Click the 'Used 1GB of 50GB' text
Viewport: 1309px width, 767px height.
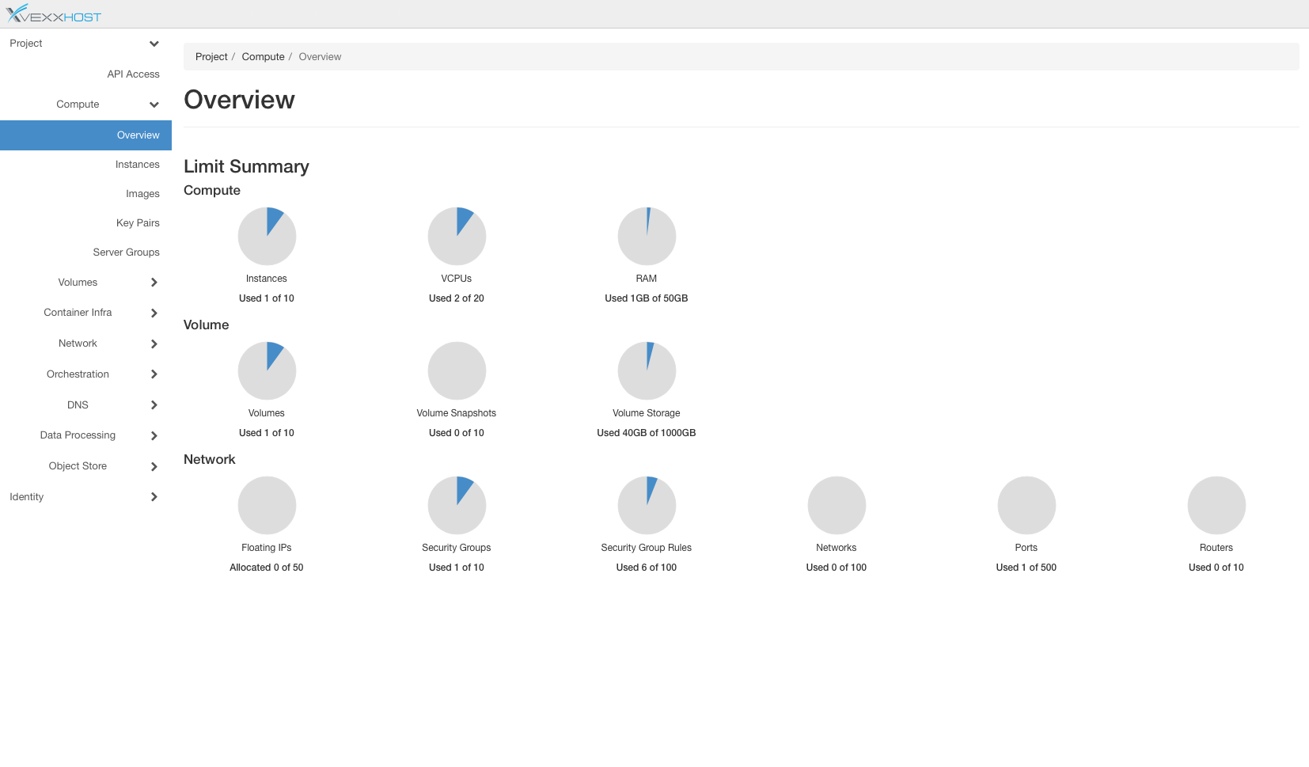[647, 298]
